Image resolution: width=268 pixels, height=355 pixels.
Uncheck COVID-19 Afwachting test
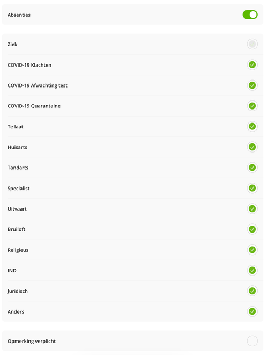coord(252,85)
